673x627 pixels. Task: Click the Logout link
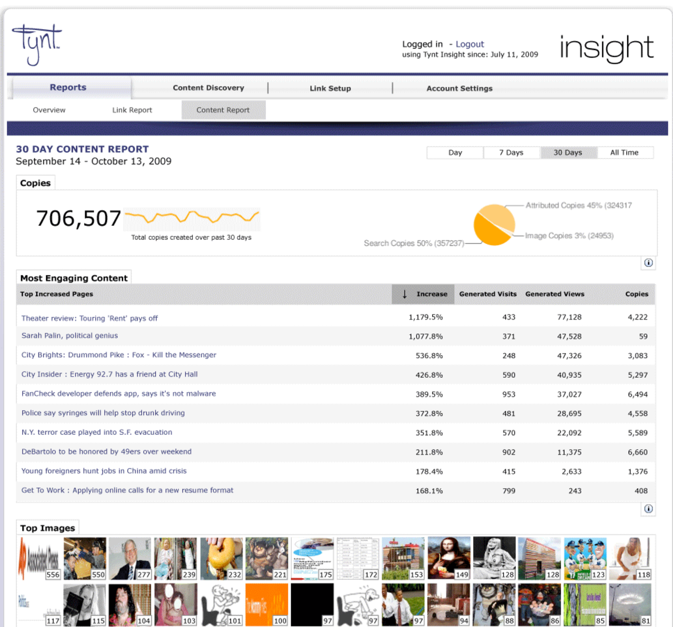(470, 44)
